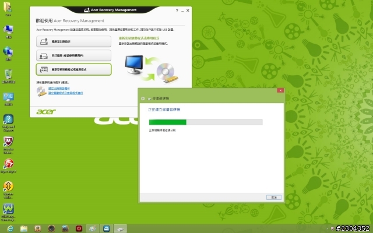Open File Explorer from the taskbar
Screen dimensions: 373x233
click(x=24, y=229)
